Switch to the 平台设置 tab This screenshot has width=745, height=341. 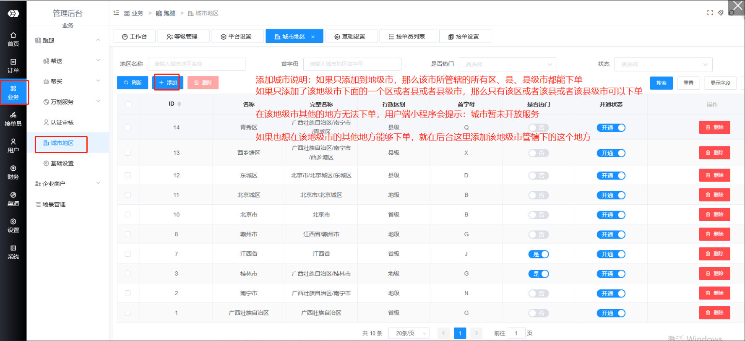[x=237, y=36]
